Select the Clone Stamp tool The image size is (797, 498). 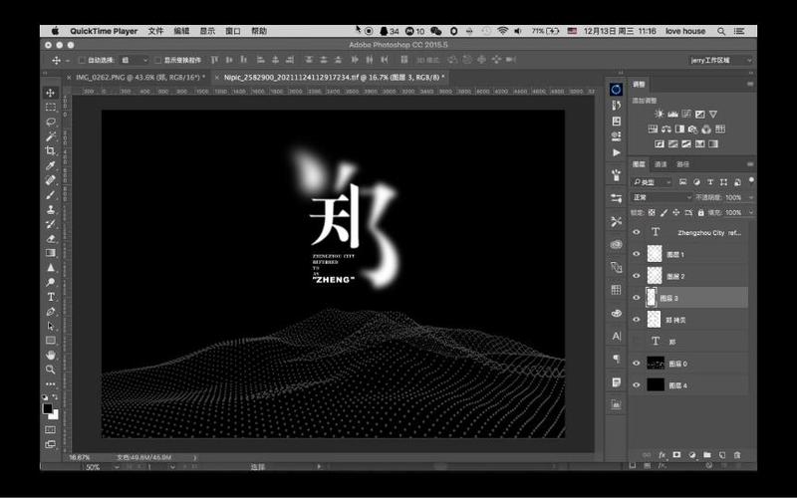coord(51,209)
